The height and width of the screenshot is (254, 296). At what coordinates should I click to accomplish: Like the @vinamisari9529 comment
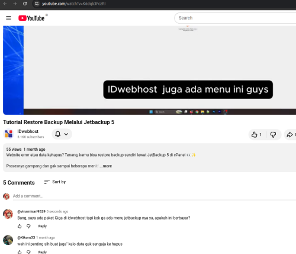coord(20,226)
